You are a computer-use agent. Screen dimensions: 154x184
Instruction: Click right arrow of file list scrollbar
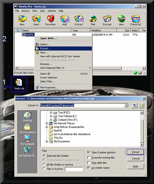tap(144, 68)
